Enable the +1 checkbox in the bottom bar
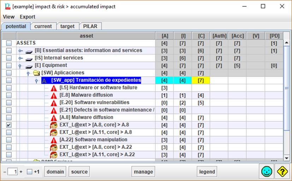 pyautogui.click(x=30, y=172)
